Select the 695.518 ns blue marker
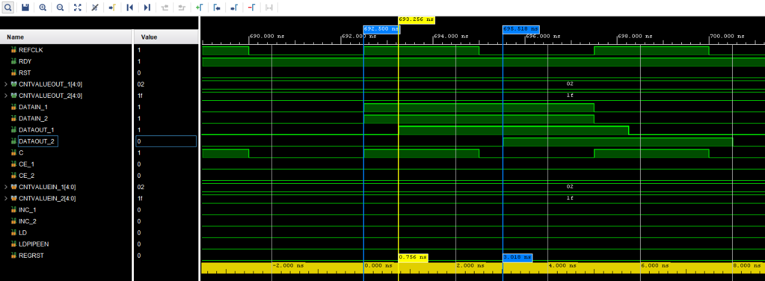765x281 pixels. point(521,29)
